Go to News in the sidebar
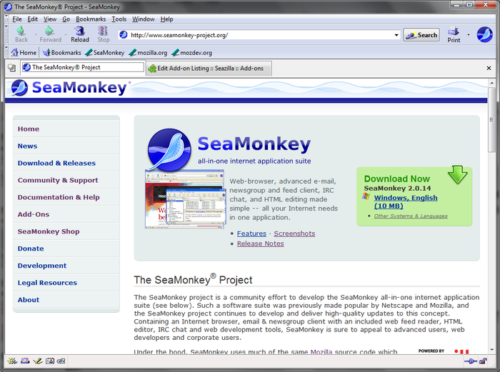Viewport: 500px width, 372px height. point(66,146)
